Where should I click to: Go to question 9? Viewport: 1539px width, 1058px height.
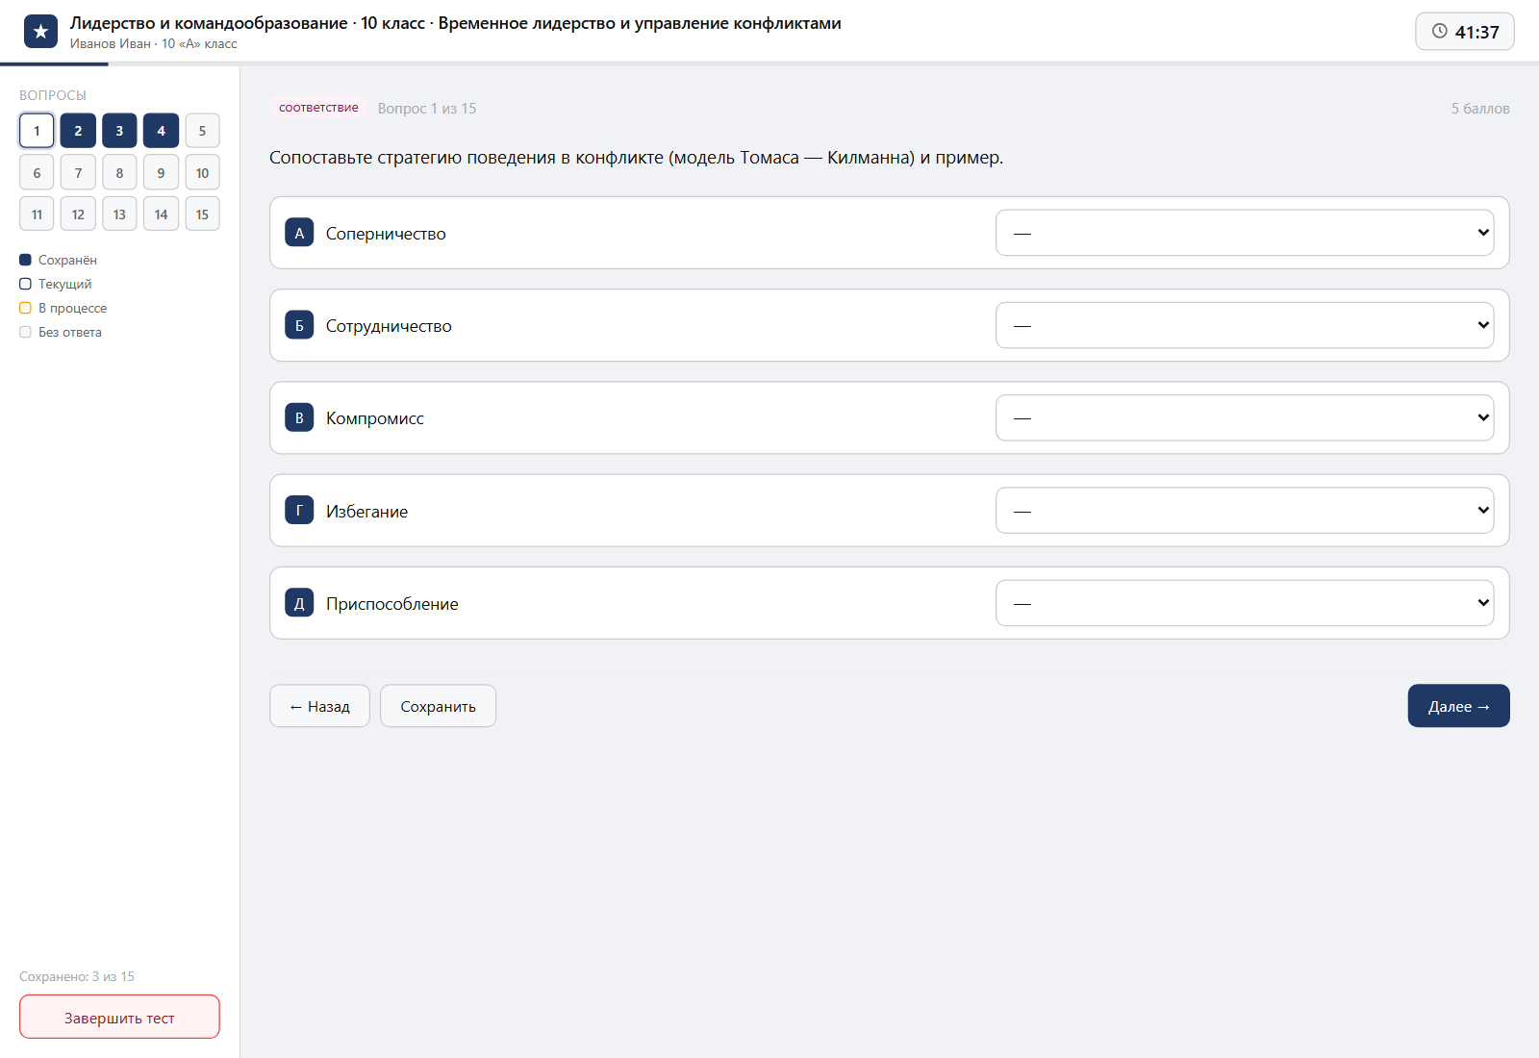[x=161, y=173]
